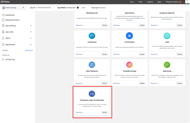Click the app icon in app selector

click(x=4, y=8)
